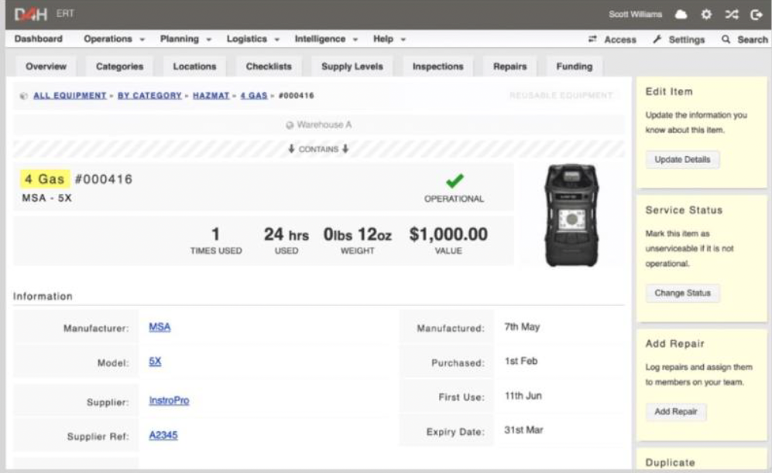Viewport: 772px width, 473px height.
Task: Click the 7th May manufactured date
Action: pyautogui.click(x=522, y=327)
